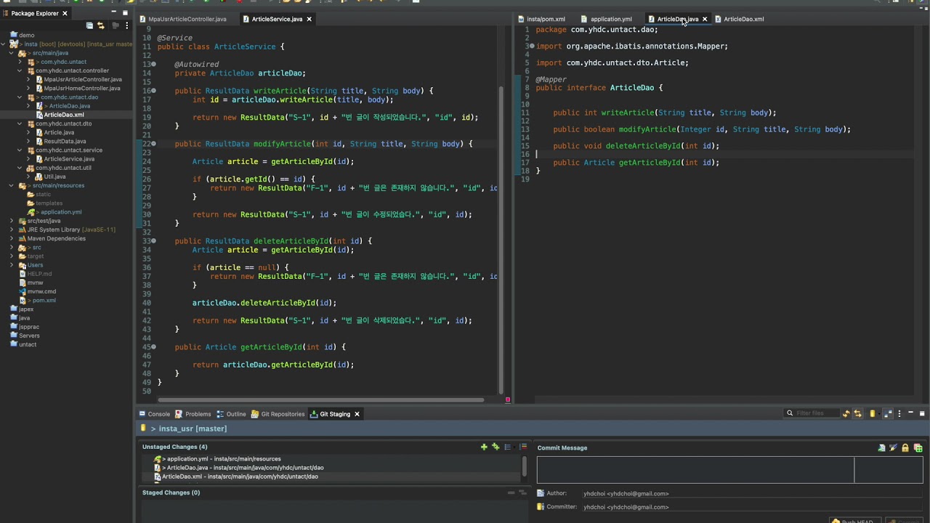This screenshot has width=930, height=523.
Task: Expand the Maven Dependencies node
Action: click(x=12, y=238)
